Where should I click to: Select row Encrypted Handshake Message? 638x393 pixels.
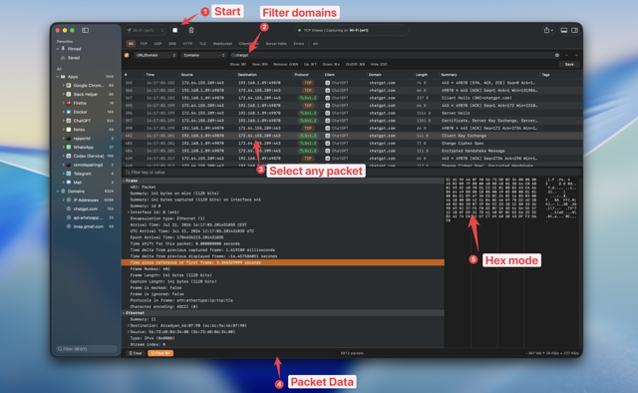point(352,151)
